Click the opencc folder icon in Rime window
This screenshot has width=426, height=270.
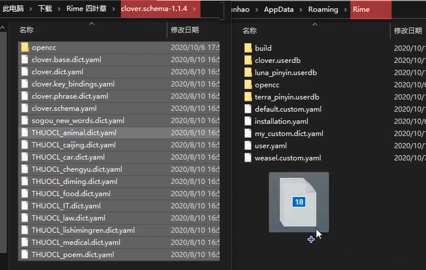[248, 85]
